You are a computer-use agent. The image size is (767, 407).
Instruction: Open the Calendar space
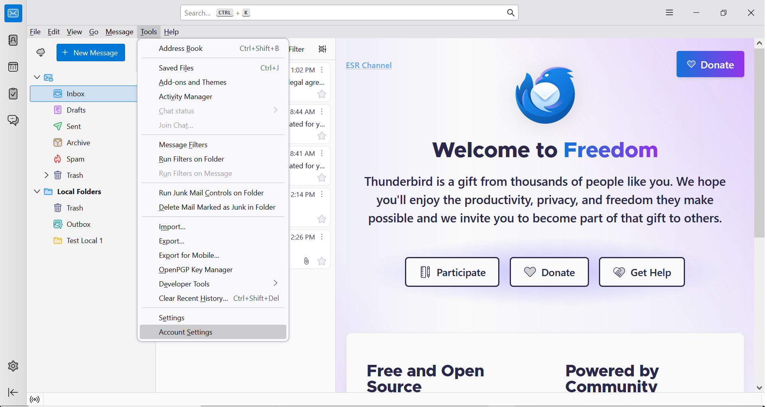coord(13,67)
